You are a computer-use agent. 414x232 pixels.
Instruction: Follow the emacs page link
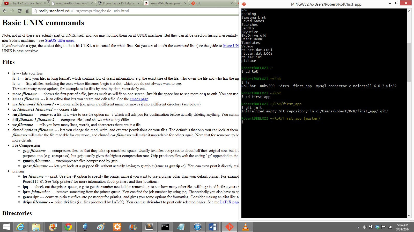pos(139,99)
